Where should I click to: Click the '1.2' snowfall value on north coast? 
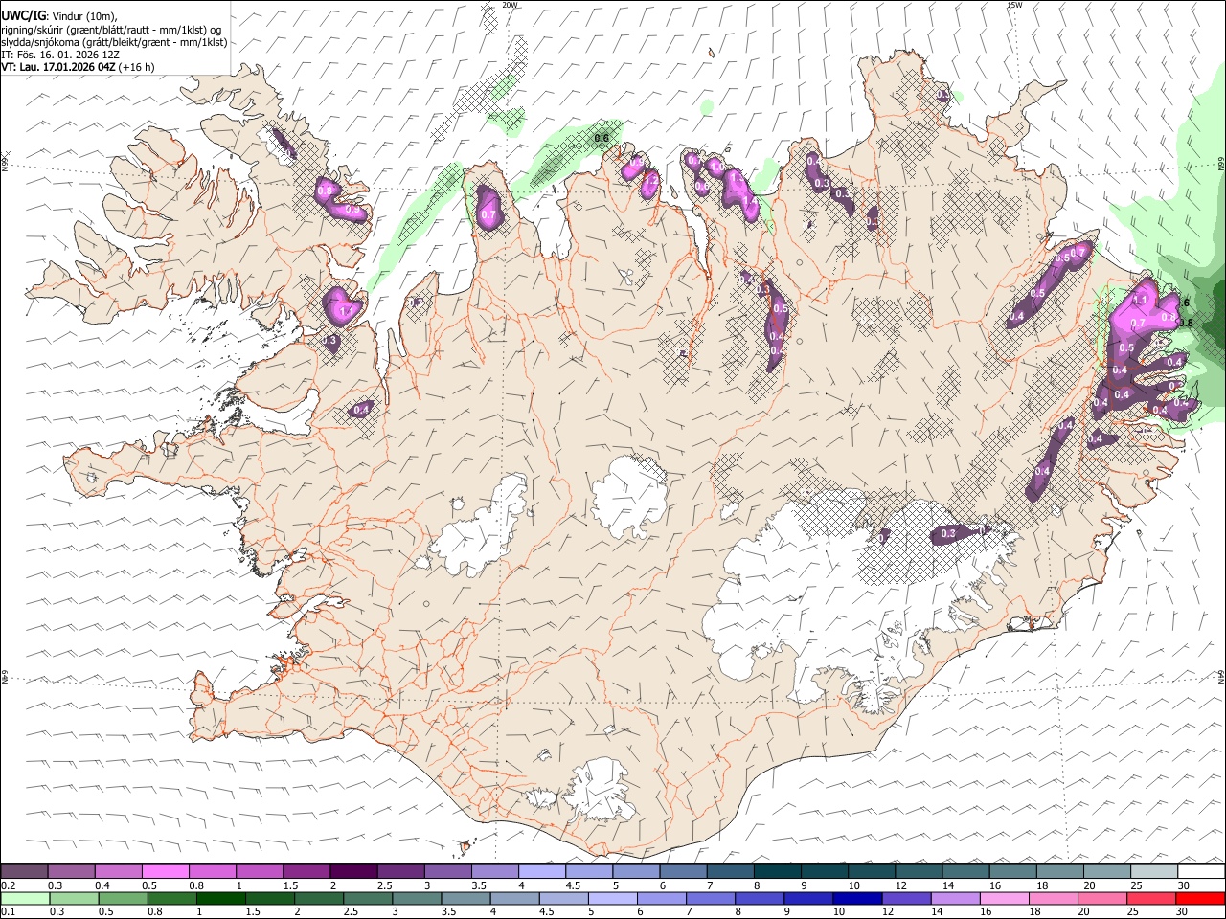click(652, 180)
